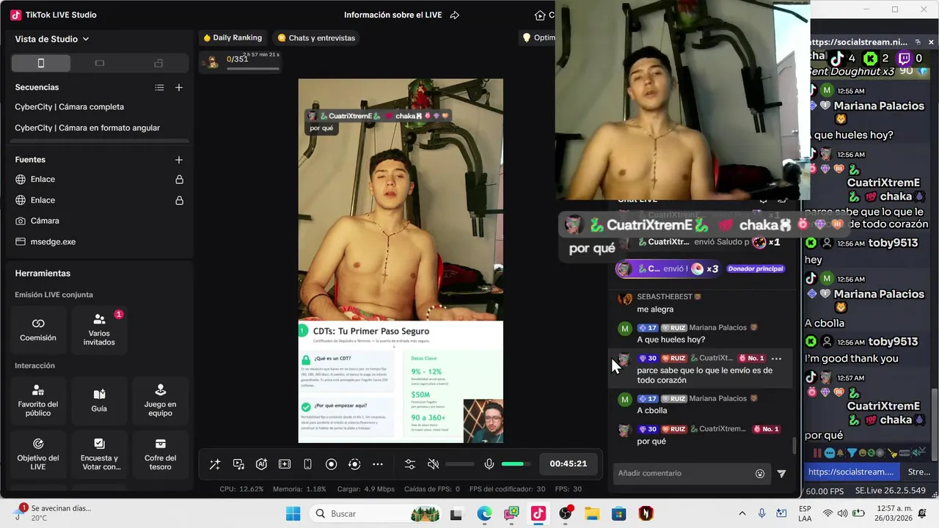Open Objetivo del LIVE tool

[38, 455]
